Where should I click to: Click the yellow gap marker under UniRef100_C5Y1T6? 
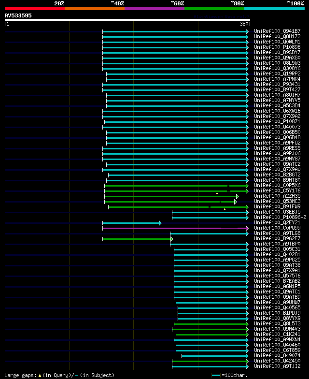tap(217, 193)
